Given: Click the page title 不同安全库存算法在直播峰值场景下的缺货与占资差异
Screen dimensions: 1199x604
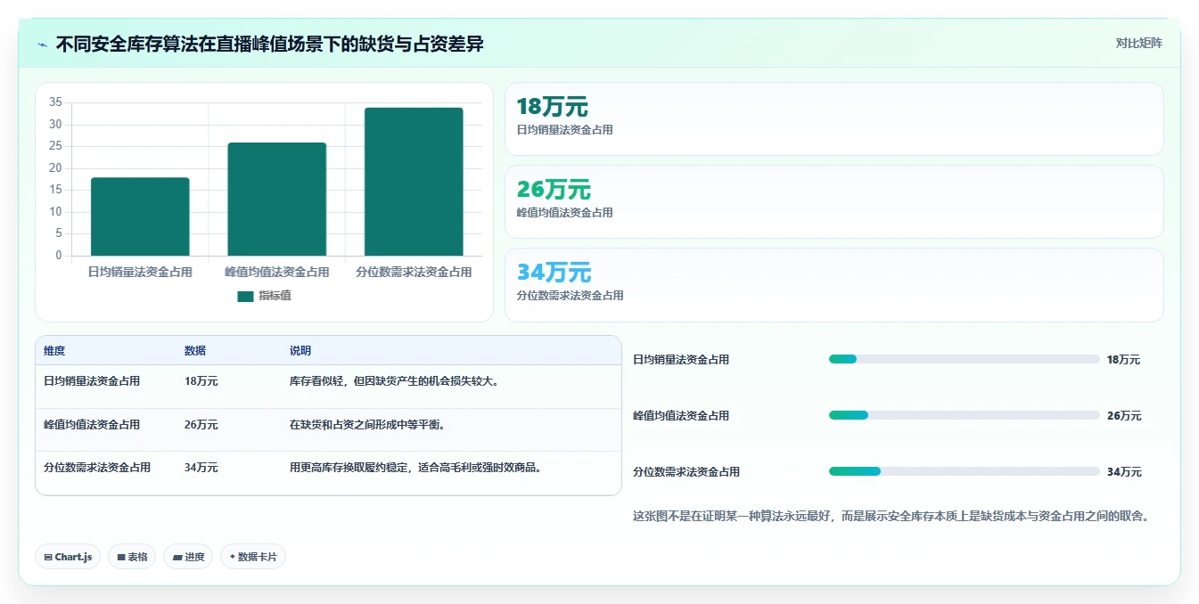Looking at the screenshot, I should [270, 44].
